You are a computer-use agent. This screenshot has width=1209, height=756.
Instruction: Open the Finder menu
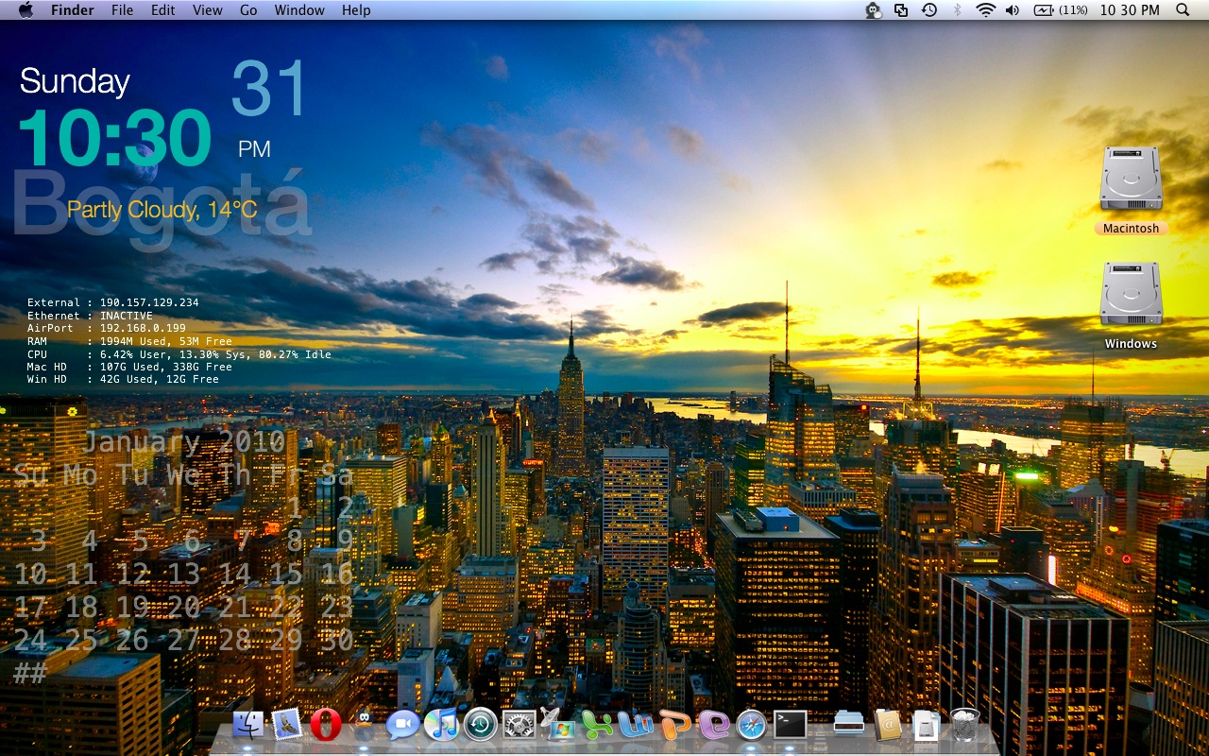click(73, 9)
